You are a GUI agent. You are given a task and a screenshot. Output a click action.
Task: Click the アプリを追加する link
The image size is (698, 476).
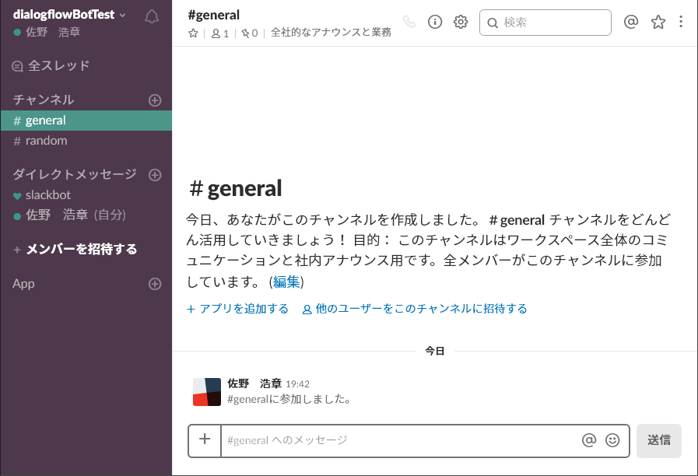(237, 309)
